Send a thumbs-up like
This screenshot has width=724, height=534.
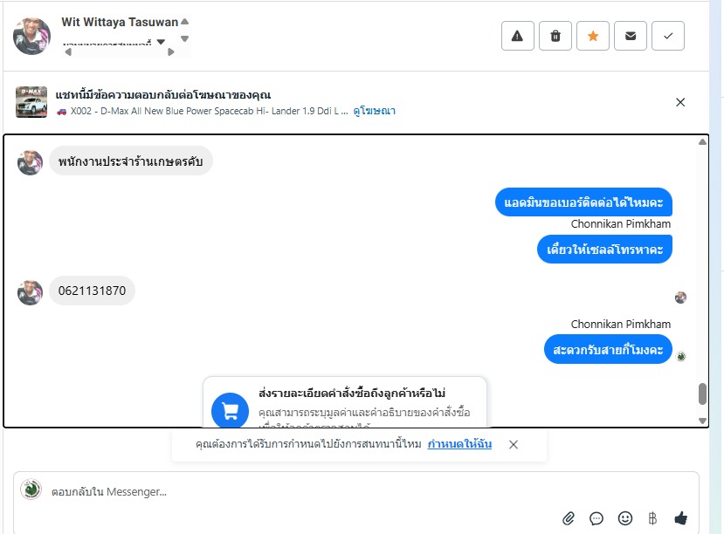click(x=681, y=518)
